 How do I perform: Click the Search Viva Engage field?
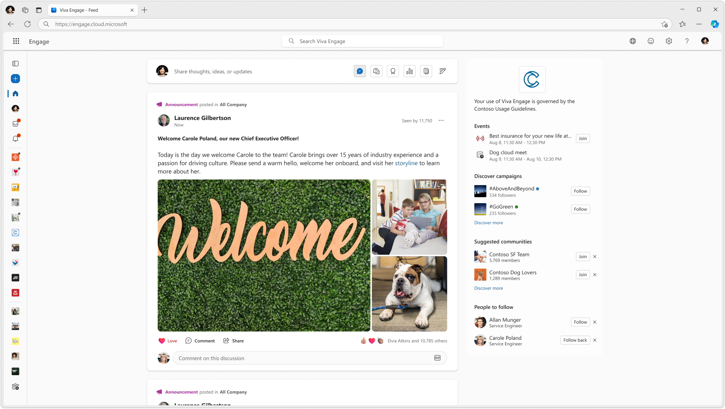tap(362, 41)
